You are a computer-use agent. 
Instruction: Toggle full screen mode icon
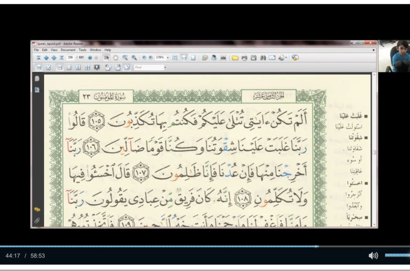click(x=48, y=67)
